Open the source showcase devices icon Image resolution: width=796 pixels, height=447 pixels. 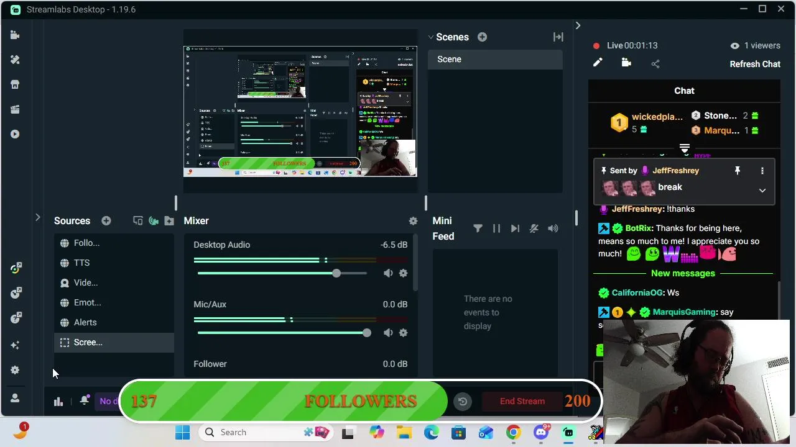[138, 221]
